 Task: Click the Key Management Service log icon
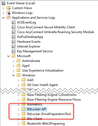(14, 51)
